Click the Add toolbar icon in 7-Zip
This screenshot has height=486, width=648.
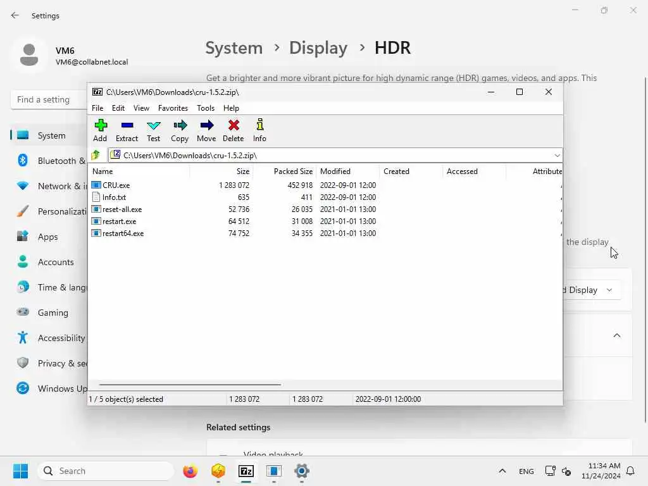[100, 130]
